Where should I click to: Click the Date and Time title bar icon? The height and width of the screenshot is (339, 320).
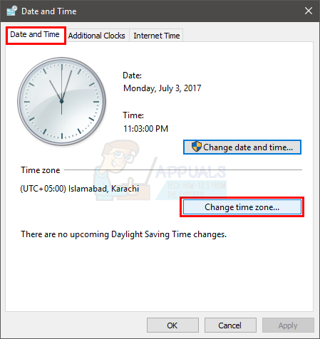[x=11, y=11]
